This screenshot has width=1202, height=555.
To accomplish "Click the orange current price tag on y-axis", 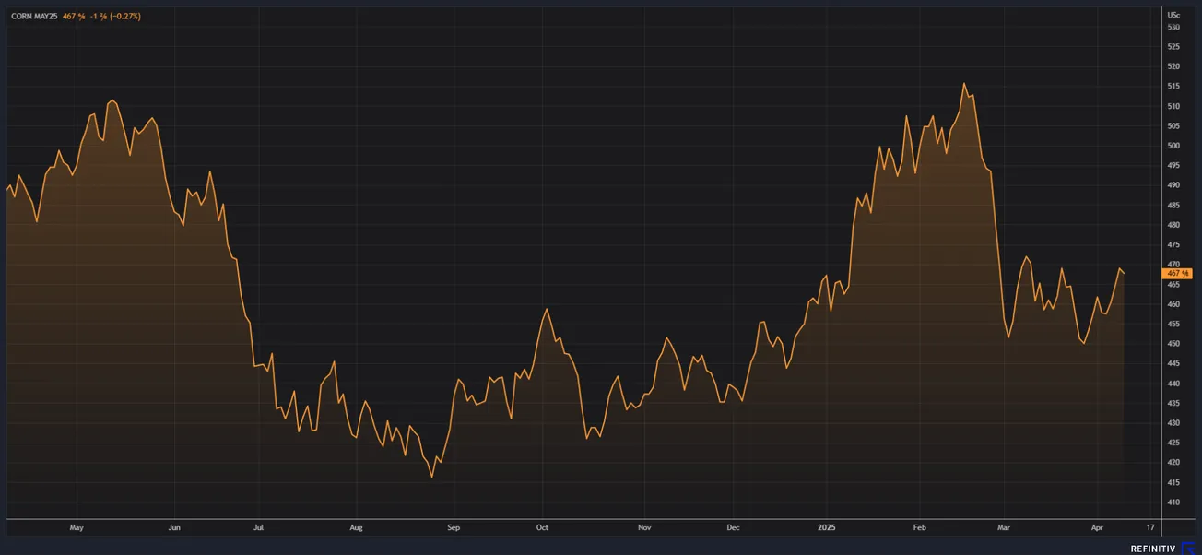I will 1177,273.
